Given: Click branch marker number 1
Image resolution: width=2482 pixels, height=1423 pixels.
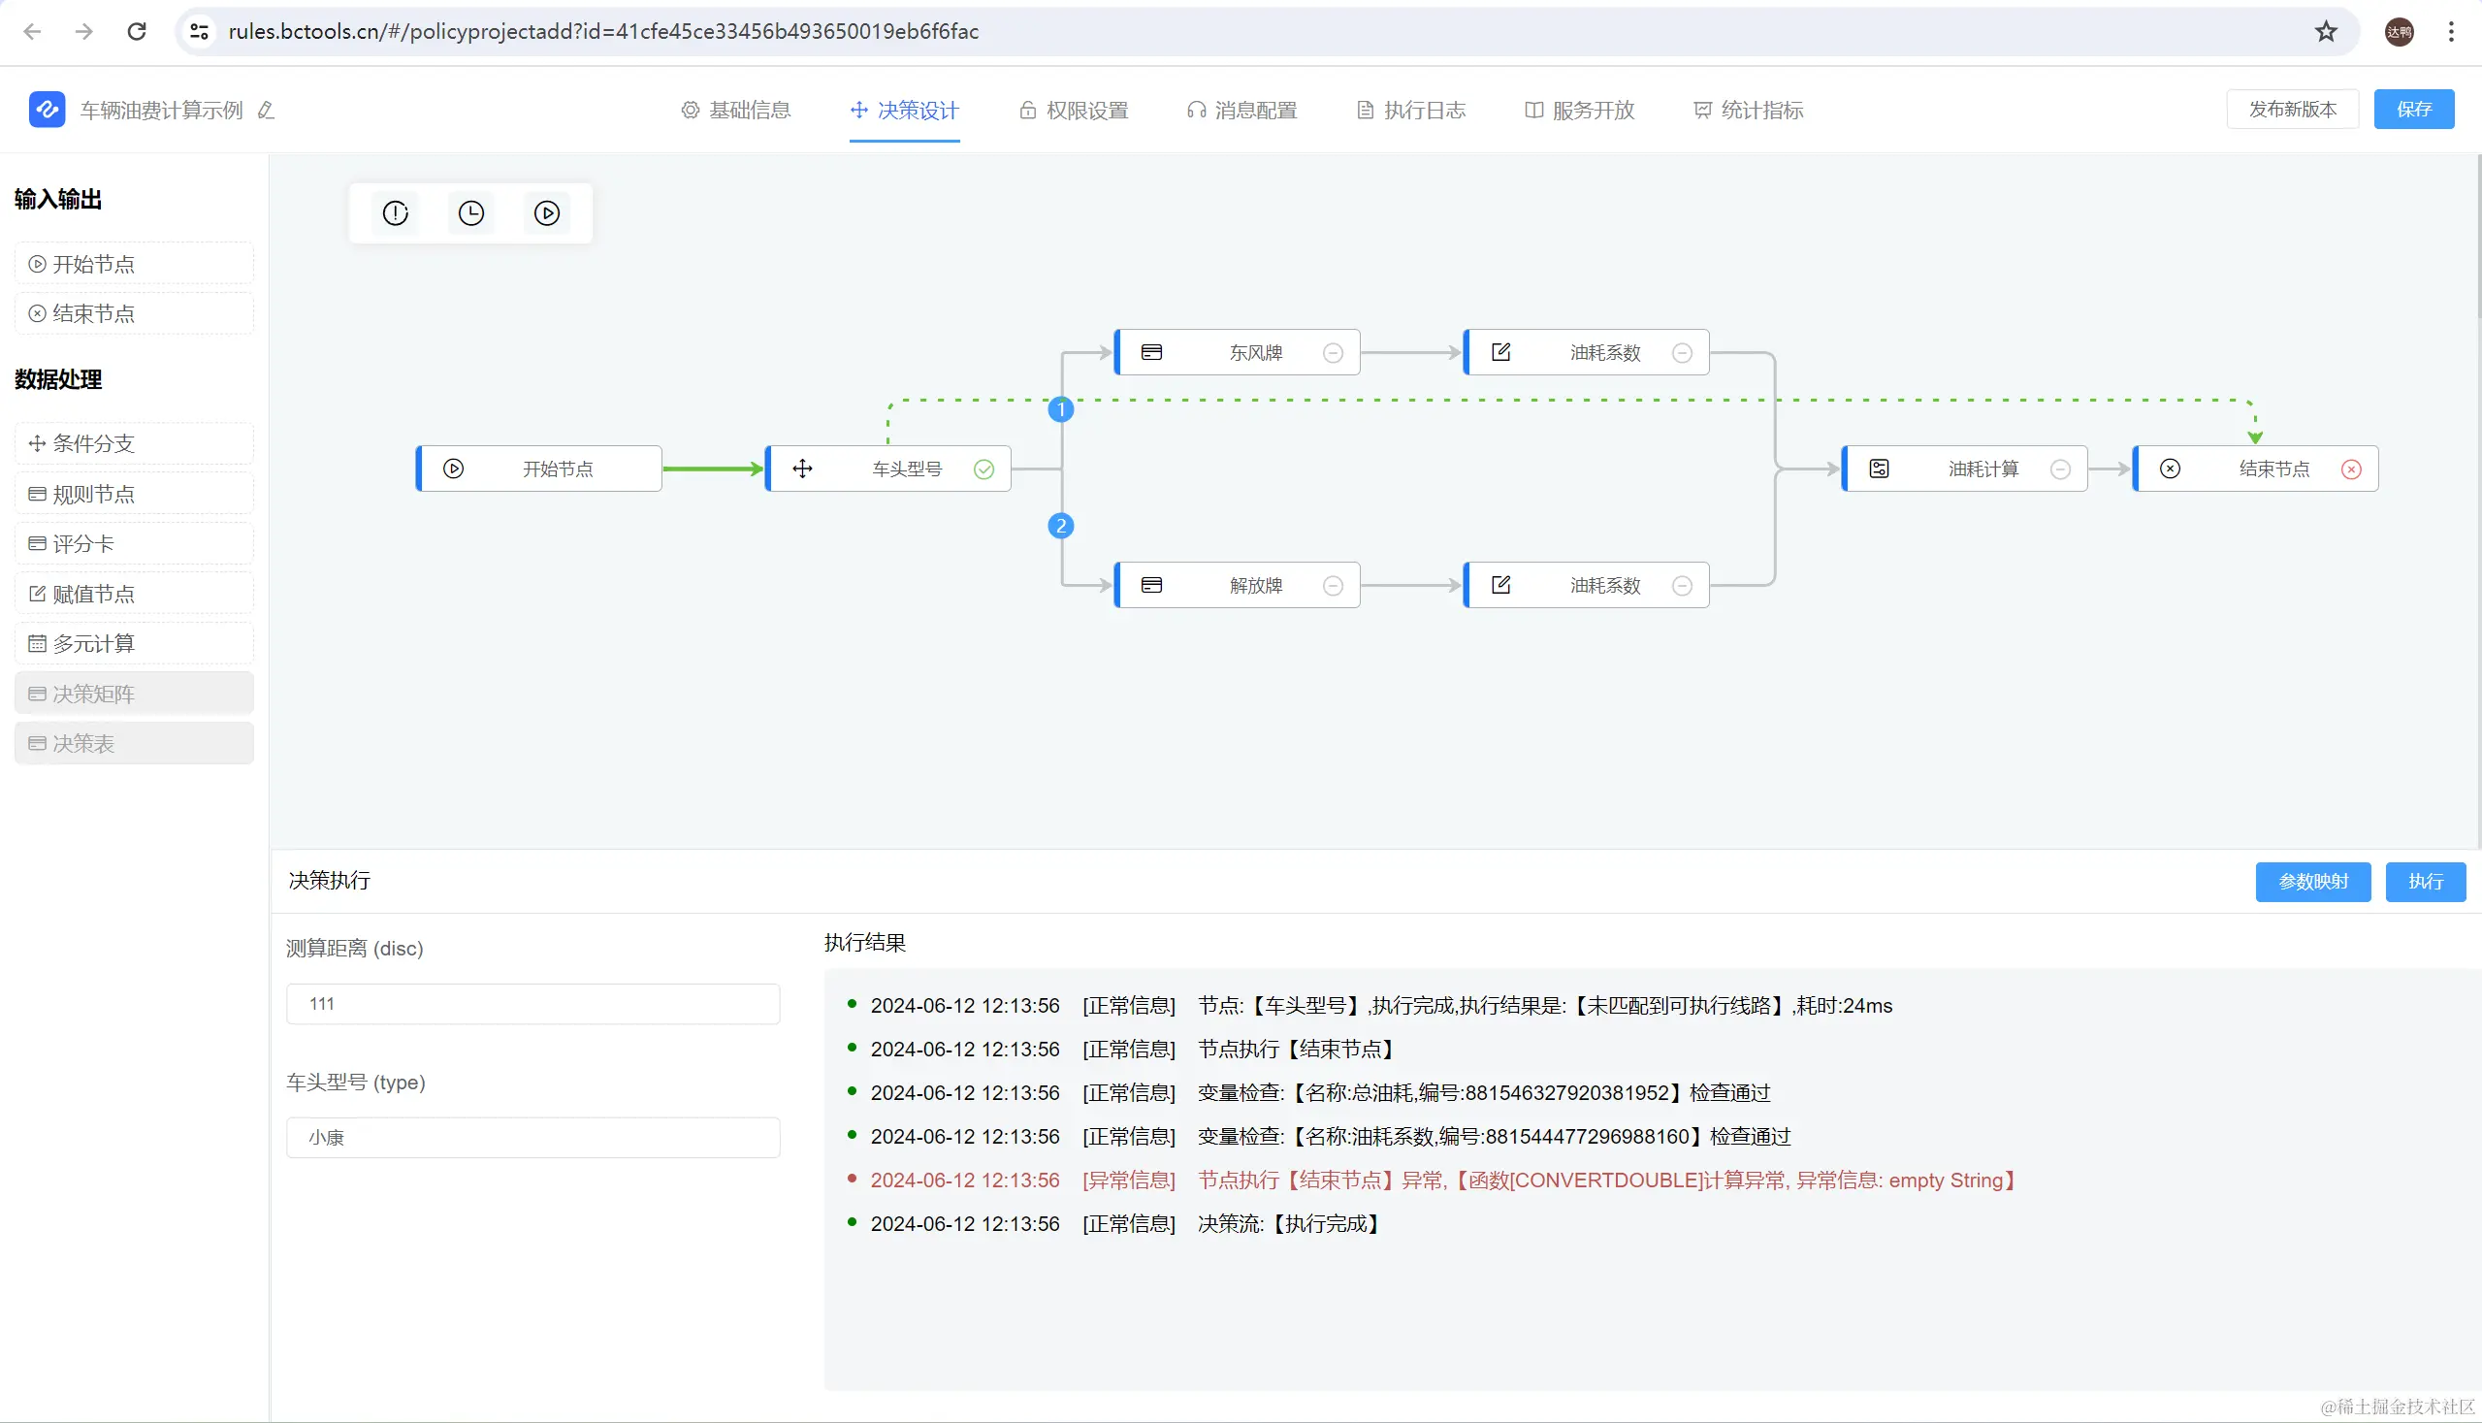Looking at the screenshot, I should pyautogui.click(x=1061, y=409).
